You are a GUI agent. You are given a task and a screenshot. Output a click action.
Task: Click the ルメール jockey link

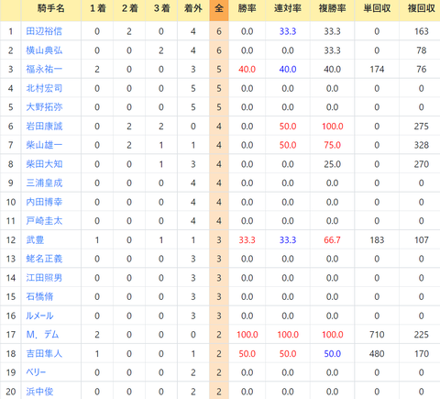39,316
